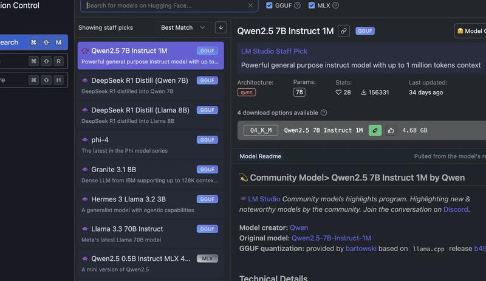486x281 pixels.
Task: Click the green rocket icon in download row
Action: click(x=375, y=130)
